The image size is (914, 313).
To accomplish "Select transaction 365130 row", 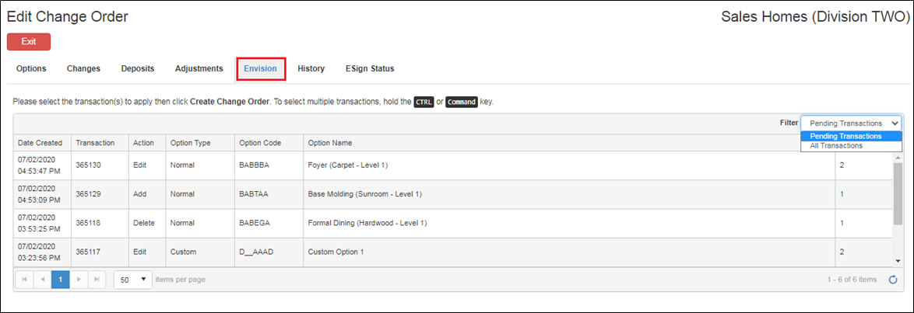I will [x=452, y=165].
